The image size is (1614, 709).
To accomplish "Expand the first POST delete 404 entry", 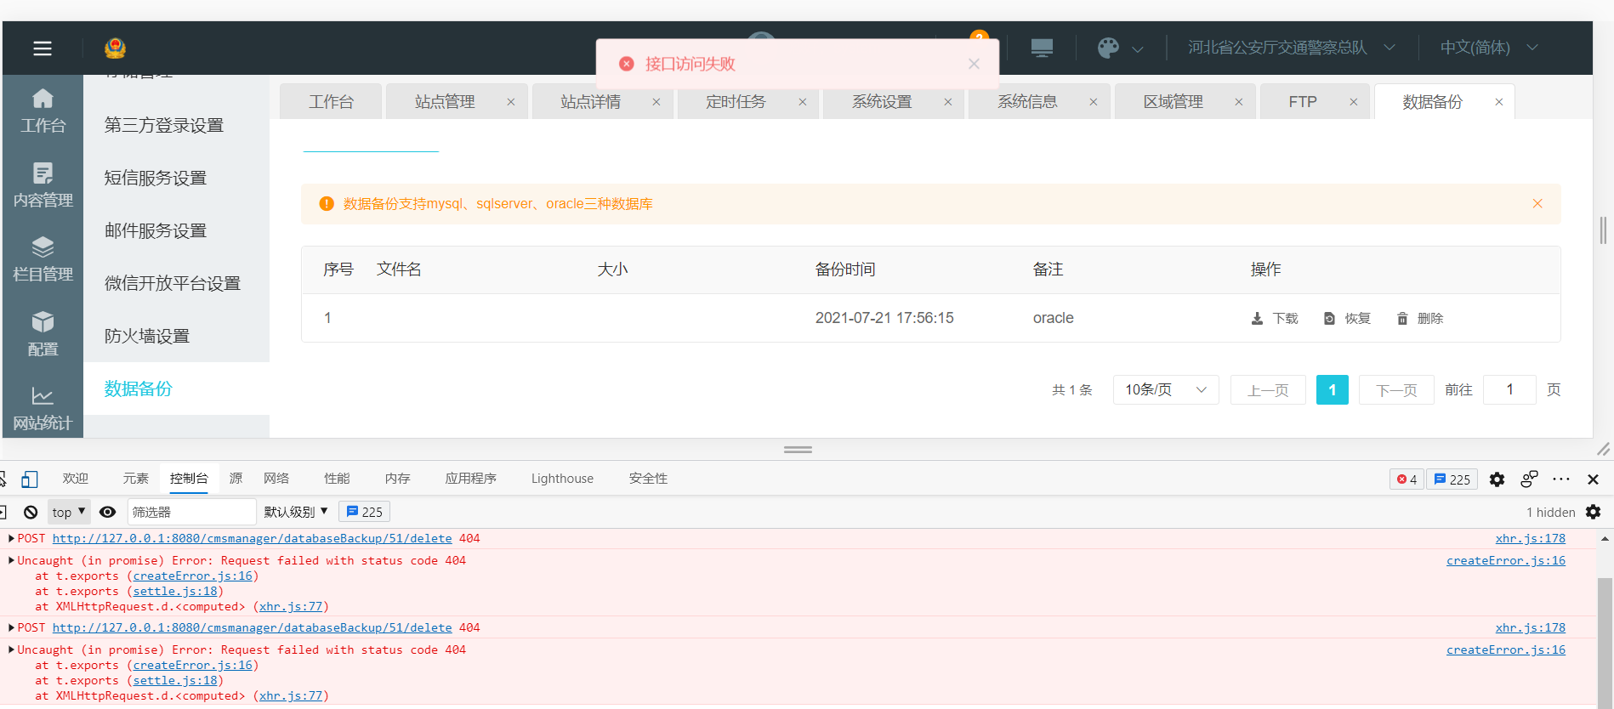I will [12, 538].
